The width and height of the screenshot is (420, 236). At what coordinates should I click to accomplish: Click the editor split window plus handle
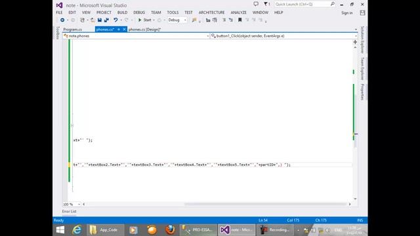pyautogui.click(x=355, y=42)
